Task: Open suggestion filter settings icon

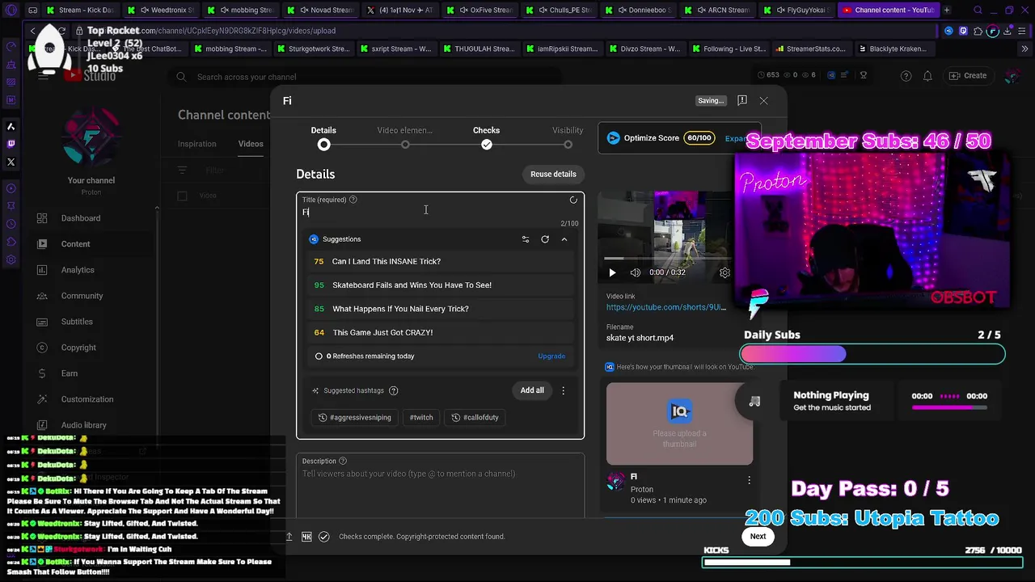Action: click(526, 239)
